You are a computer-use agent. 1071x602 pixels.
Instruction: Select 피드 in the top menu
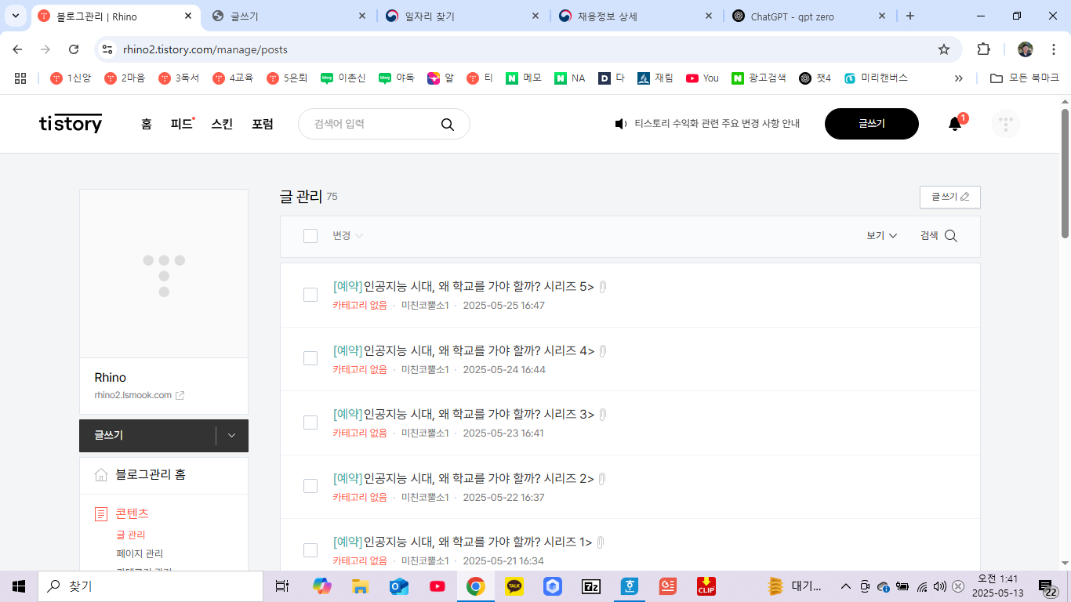click(180, 124)
